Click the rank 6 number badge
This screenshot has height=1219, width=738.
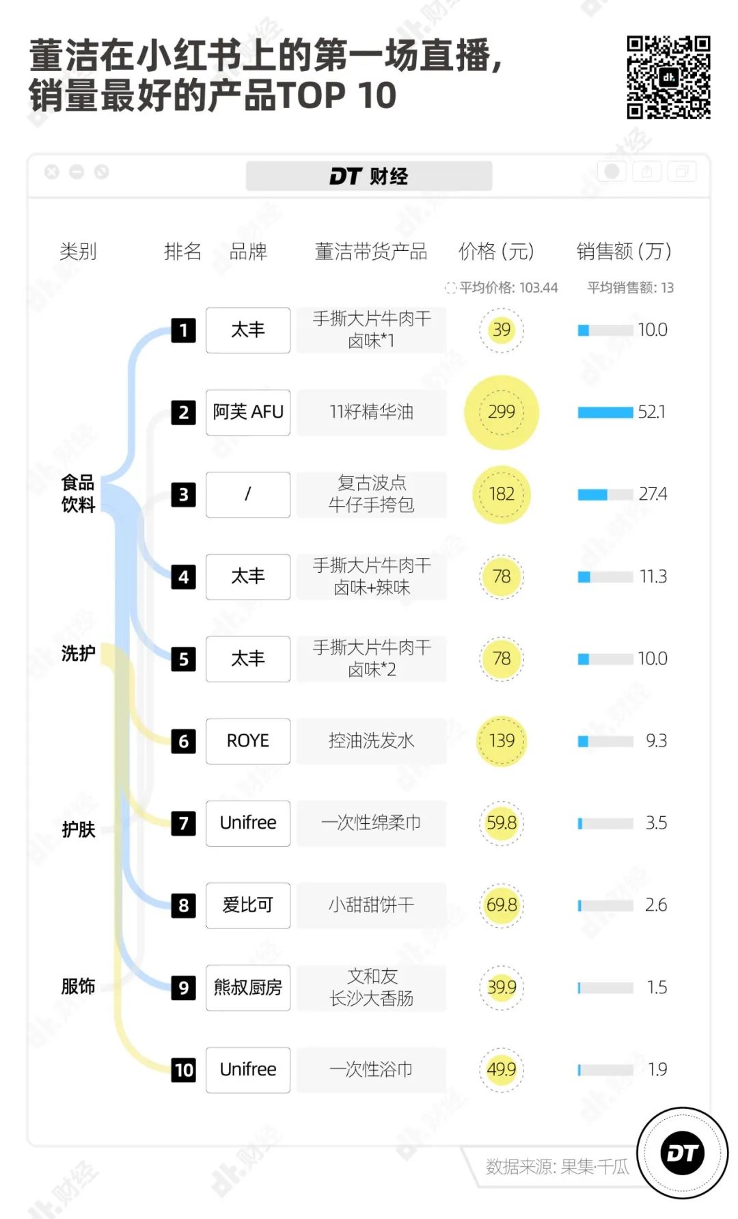click(x=183, y=741)
